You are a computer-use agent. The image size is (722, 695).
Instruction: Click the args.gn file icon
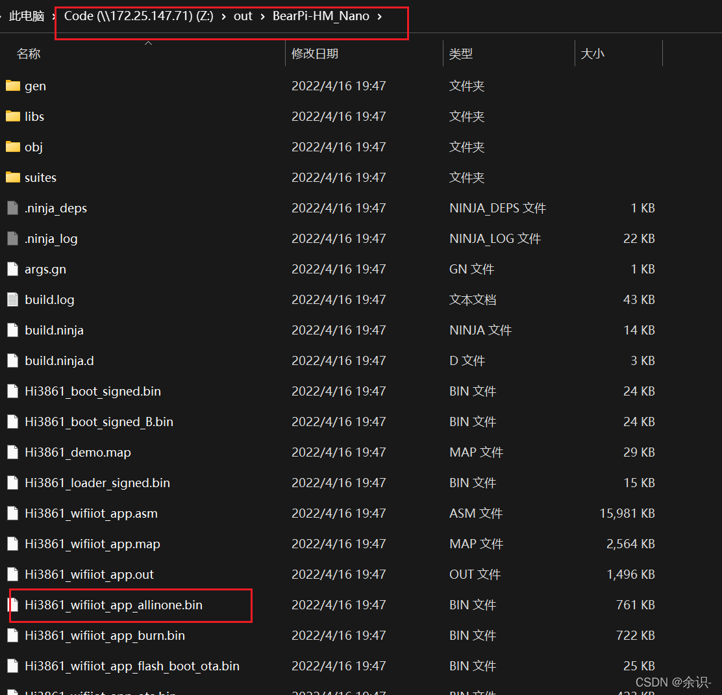coord(13,269)
